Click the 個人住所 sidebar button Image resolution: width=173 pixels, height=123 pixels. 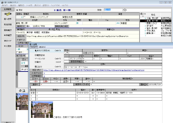(8, 19)
